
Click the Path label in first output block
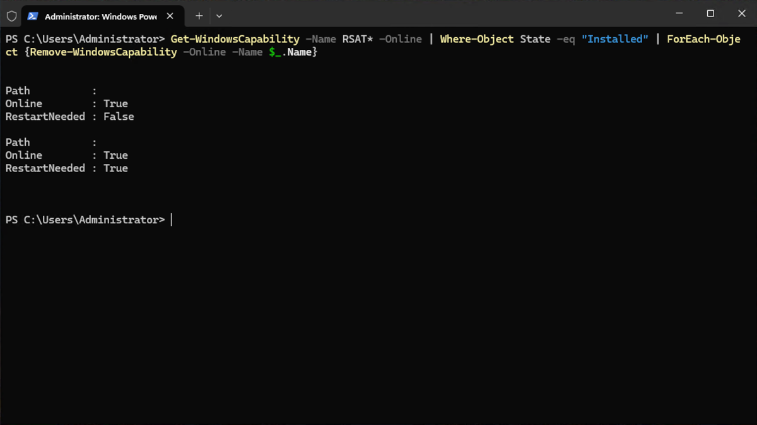(x=18, y=91)
